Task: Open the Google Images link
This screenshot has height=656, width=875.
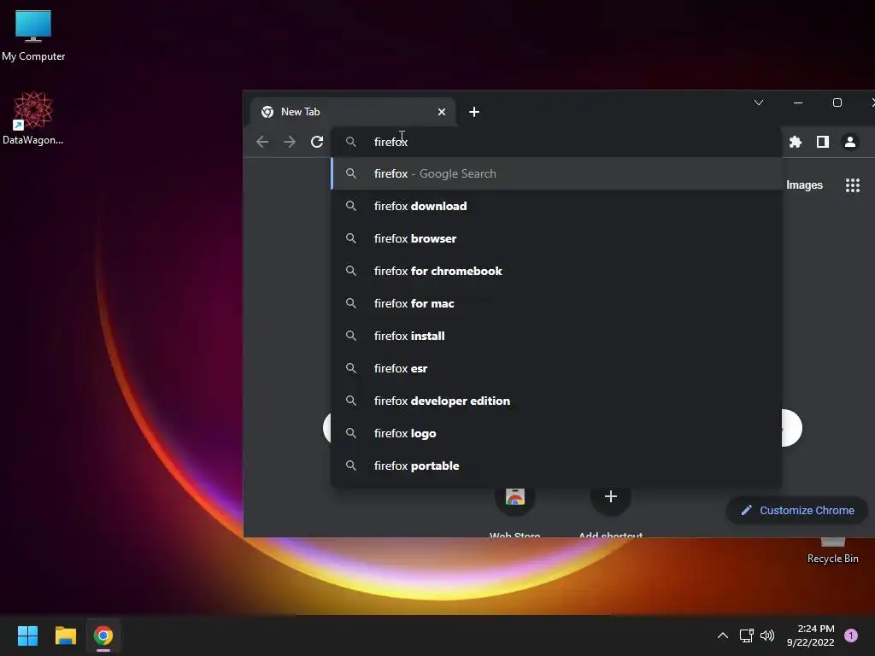Action: 804,185
